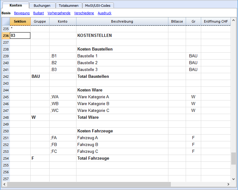Viewport: 238px width, 190px height.
Task: Switch to the Verschiedene view
Action: [x=84, y=13]
